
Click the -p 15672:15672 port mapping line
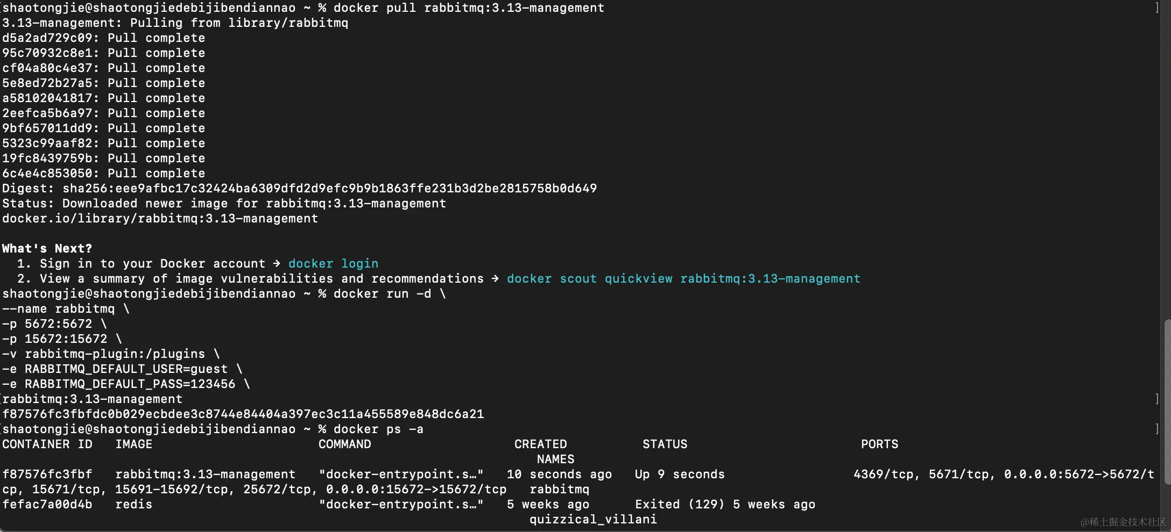[62, 339]
